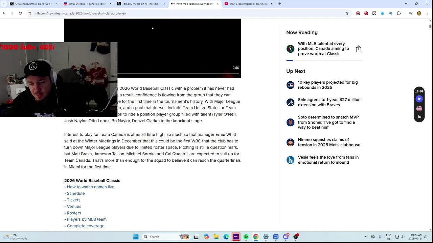Viewport: 433px width, 243px height.
Task: Click the red fast-forward extension icon
Action: (x=358, y=13)
